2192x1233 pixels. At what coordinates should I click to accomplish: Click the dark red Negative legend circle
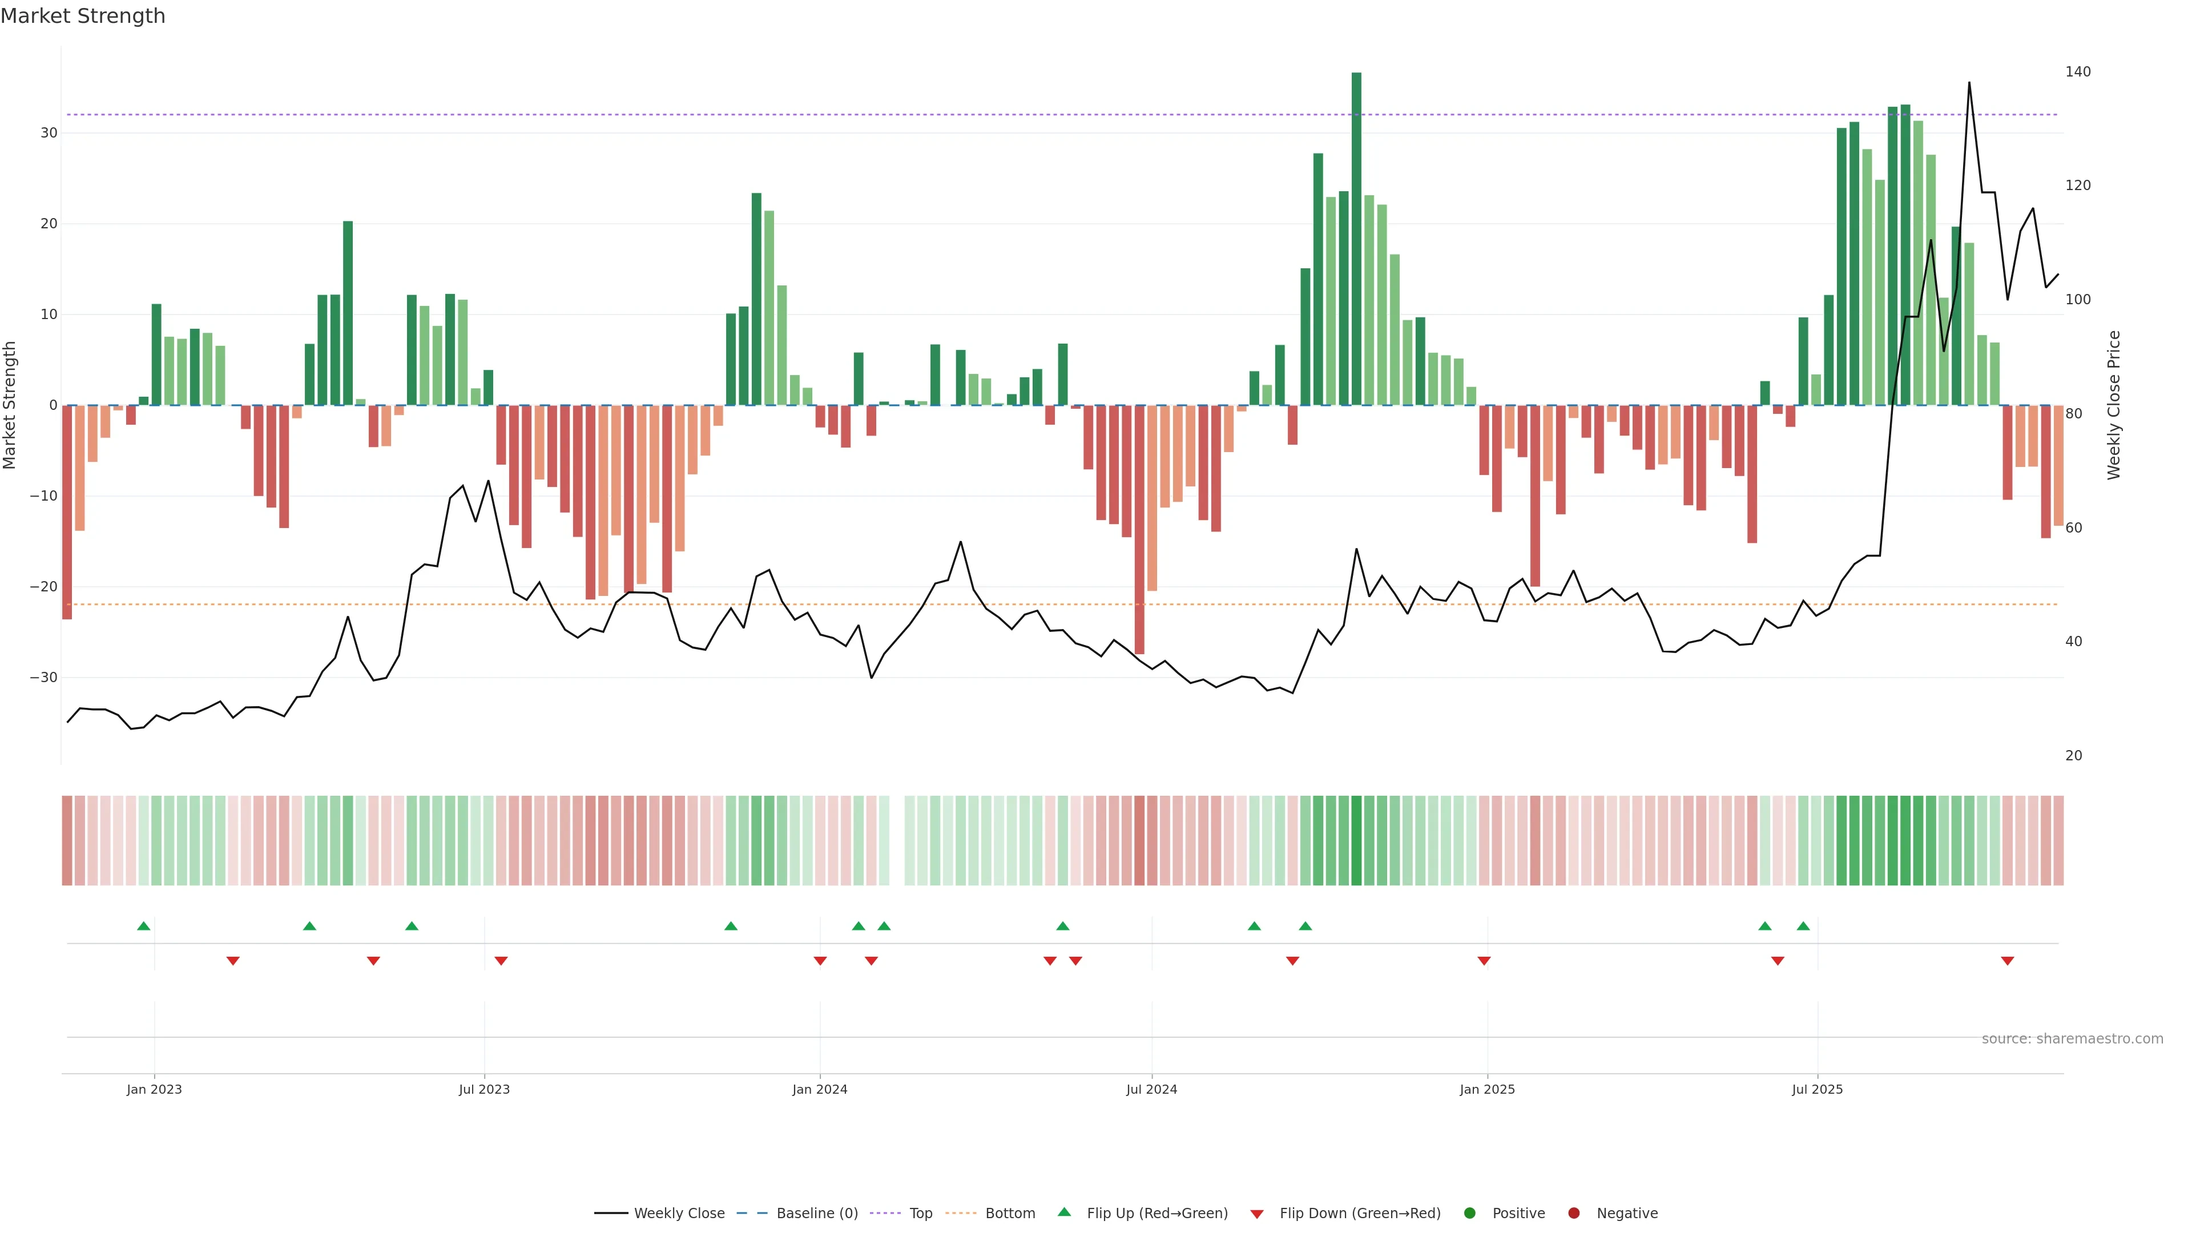click(1573, 1214)
